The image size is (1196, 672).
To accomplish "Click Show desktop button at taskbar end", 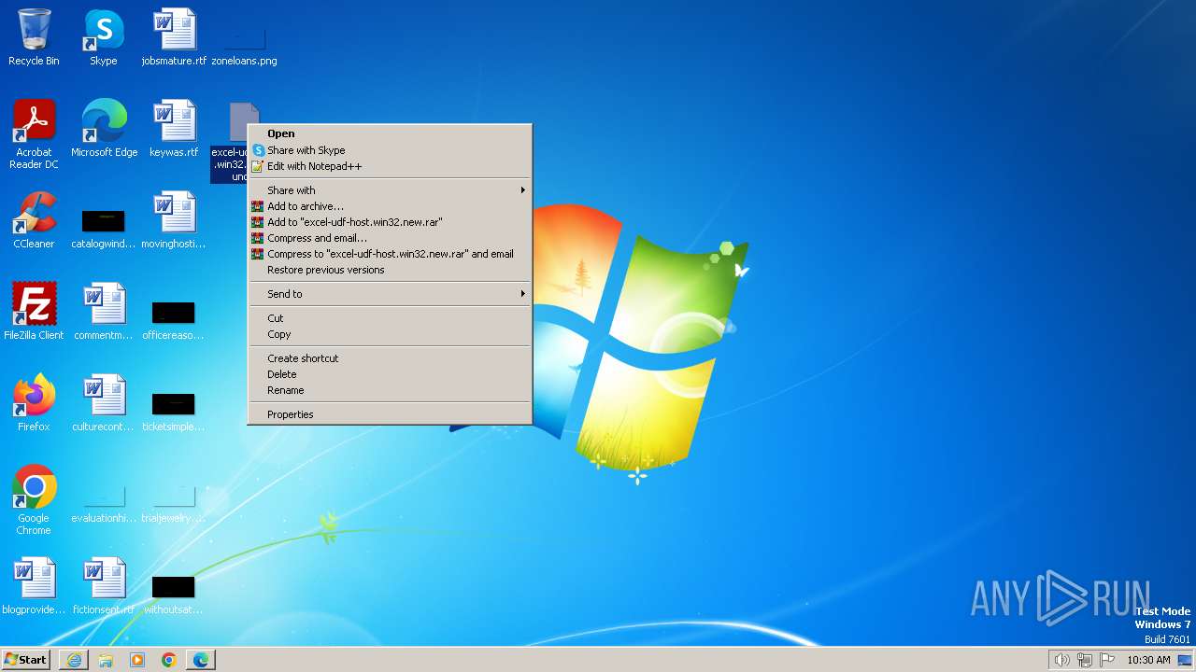I will 1186,660.
